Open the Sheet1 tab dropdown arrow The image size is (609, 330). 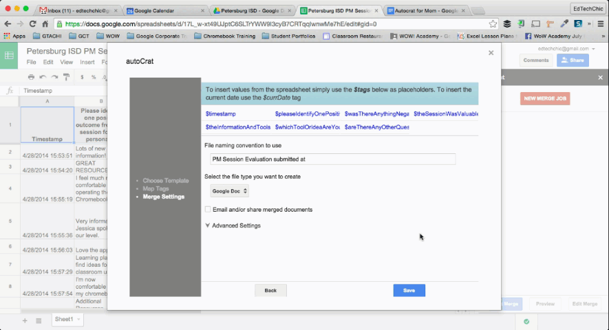click(78, 320)
